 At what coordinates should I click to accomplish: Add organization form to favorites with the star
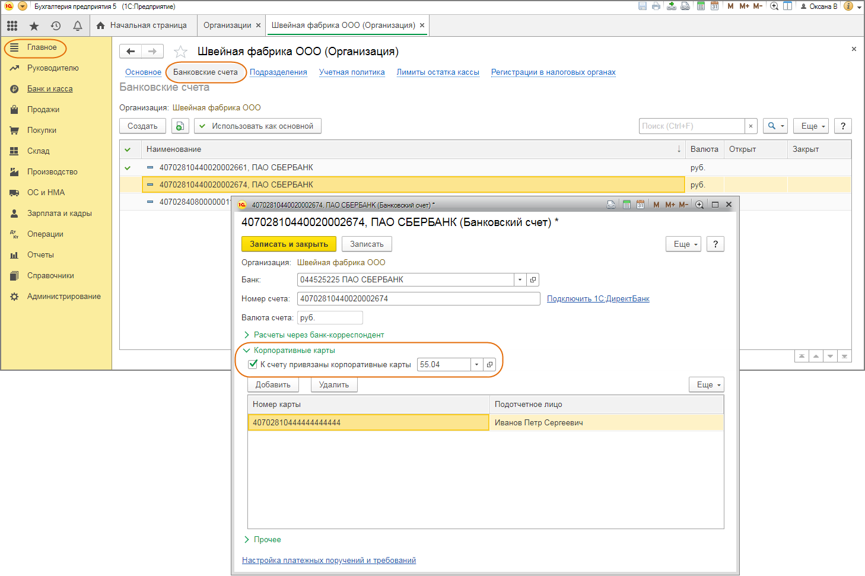(x=181, y=52)
